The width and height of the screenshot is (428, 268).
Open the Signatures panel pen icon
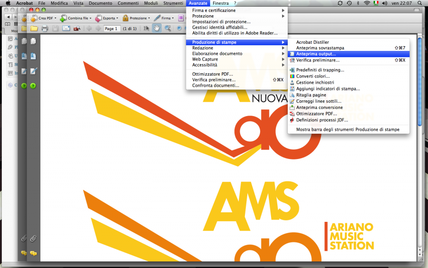point(33,71)
